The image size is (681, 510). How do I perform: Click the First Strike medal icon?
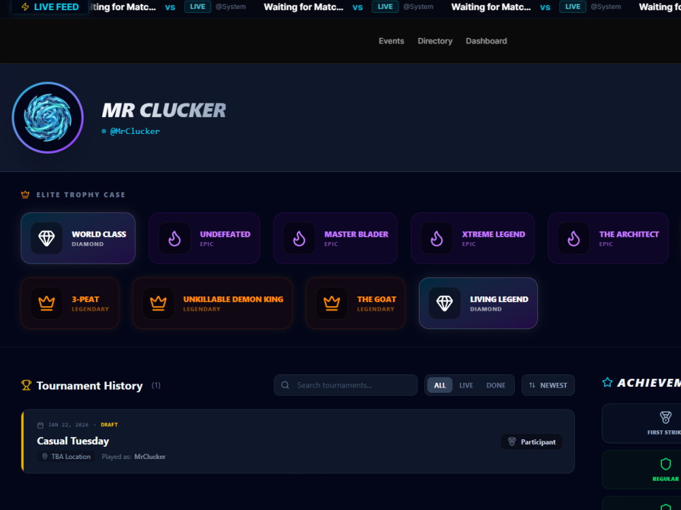pyautogui.click(x=665, y=418)
